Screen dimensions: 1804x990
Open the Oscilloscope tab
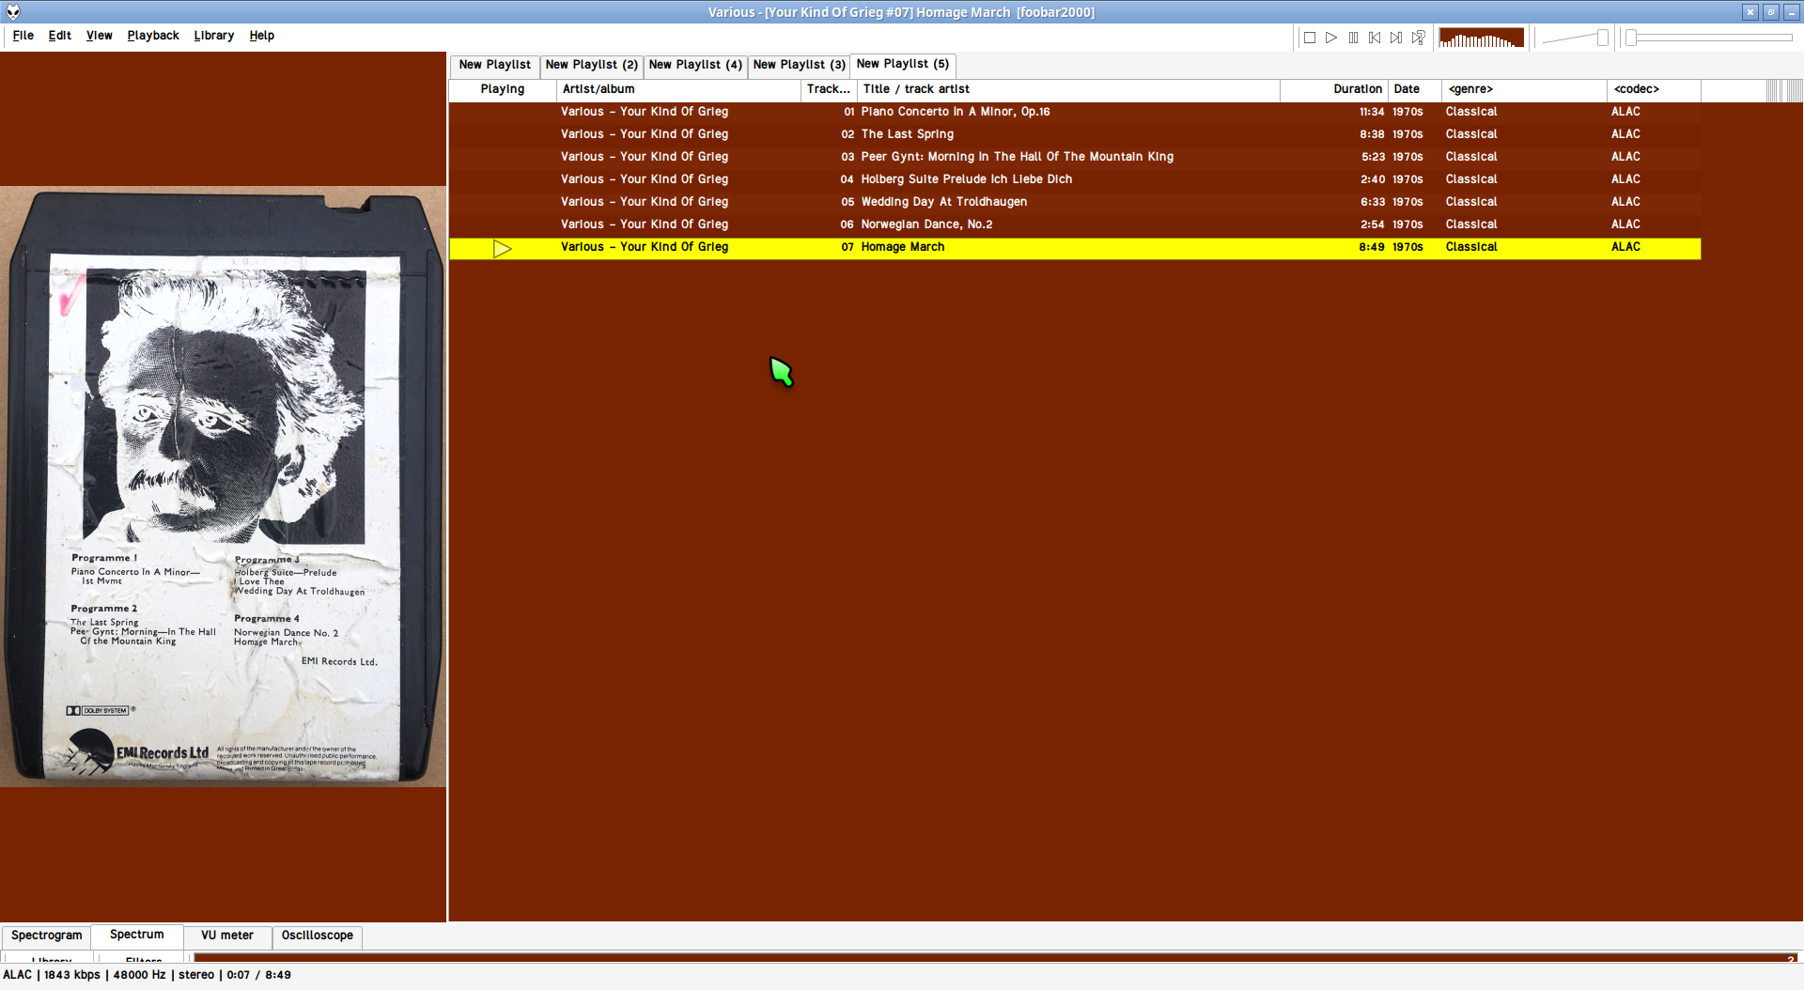coord(317,936)
